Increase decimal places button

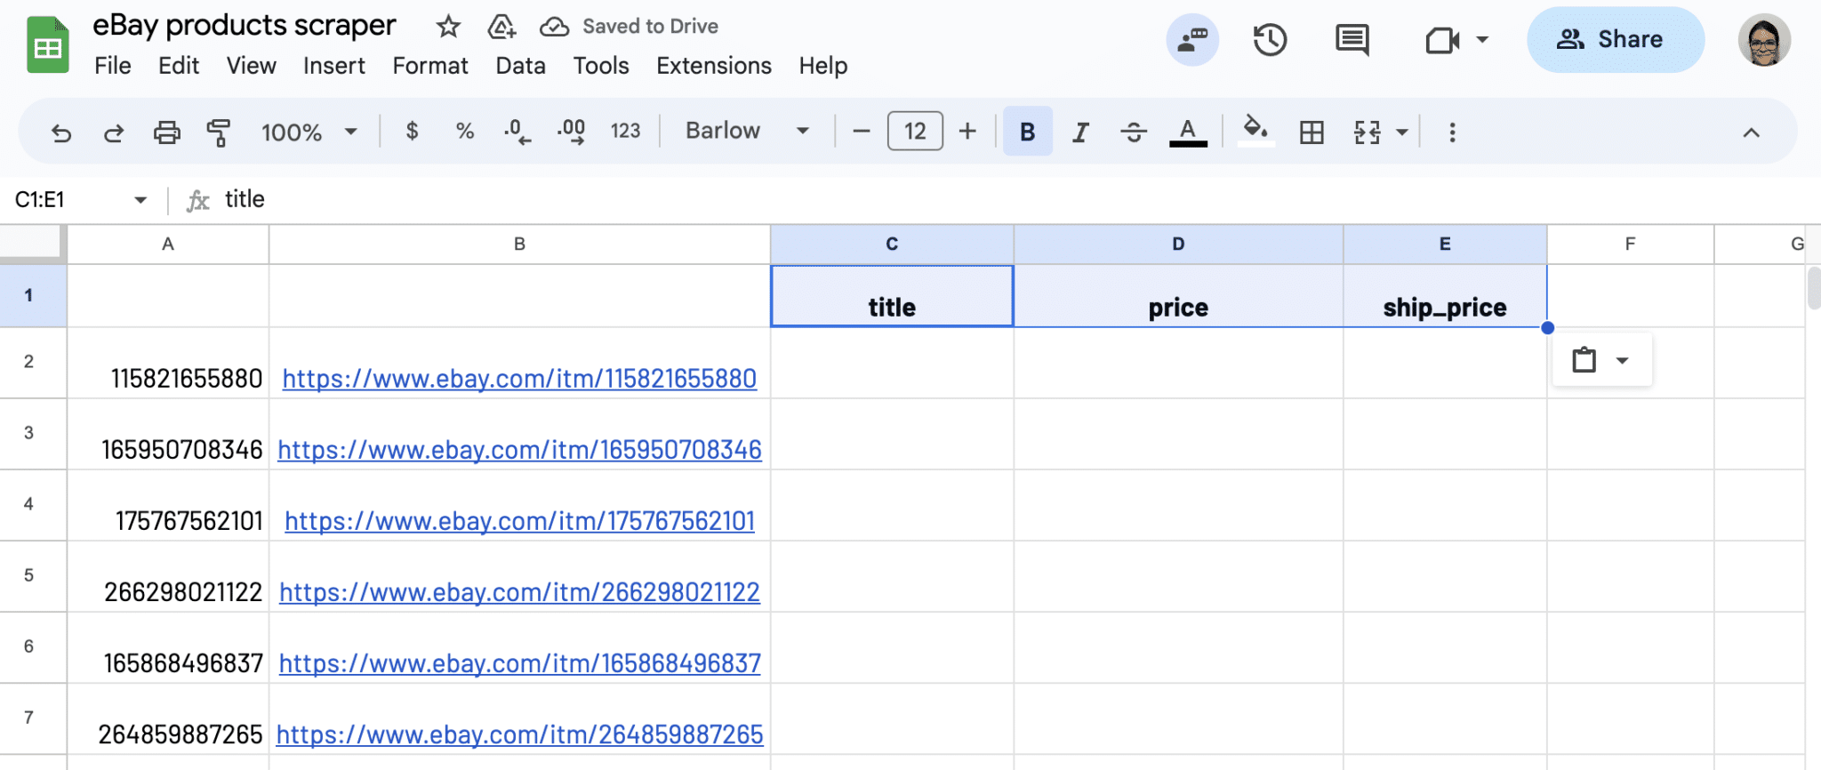click(571, 132)
